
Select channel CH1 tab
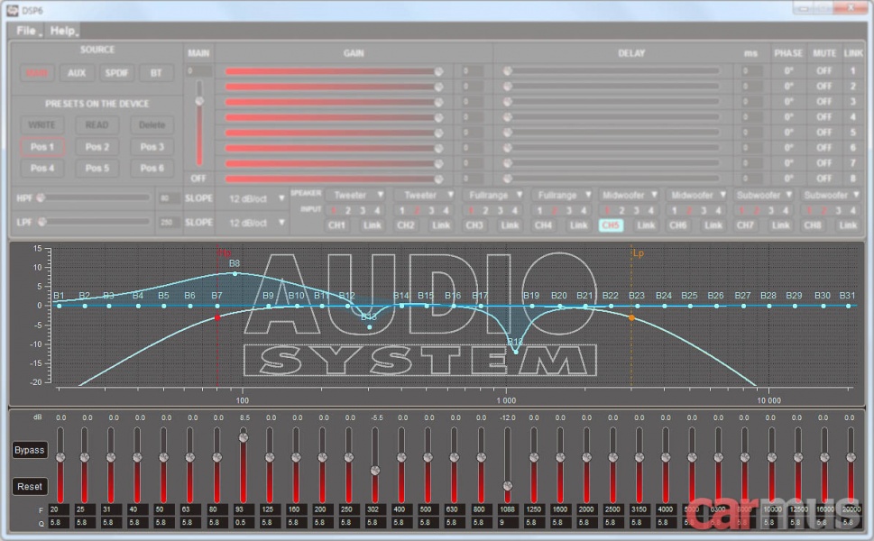336,225
